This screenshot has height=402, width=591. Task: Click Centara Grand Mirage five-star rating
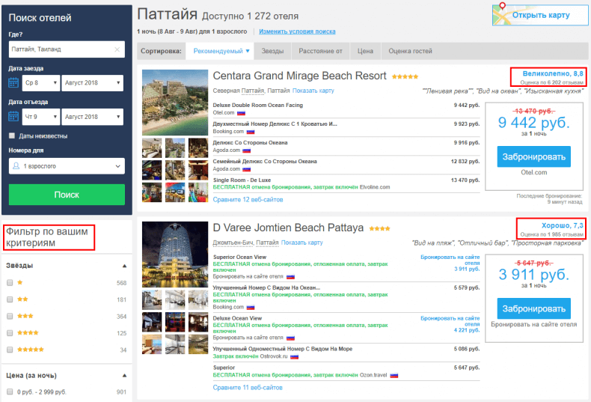coord(405,76)
